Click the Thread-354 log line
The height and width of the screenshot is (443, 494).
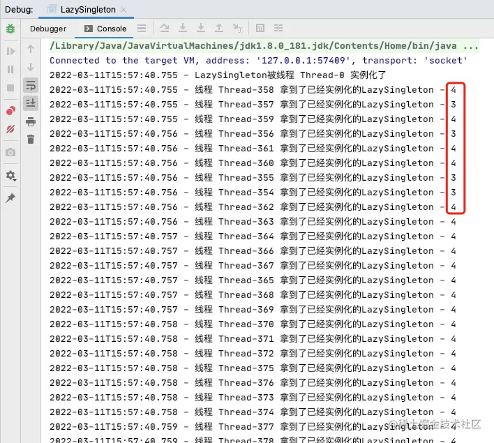click(x=253, y=192)
